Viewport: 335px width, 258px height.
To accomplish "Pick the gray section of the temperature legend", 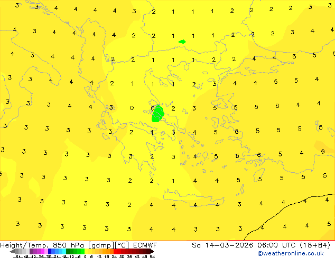I will (22, 251).
